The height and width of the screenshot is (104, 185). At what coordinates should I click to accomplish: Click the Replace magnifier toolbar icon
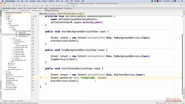tap(25, 6)
